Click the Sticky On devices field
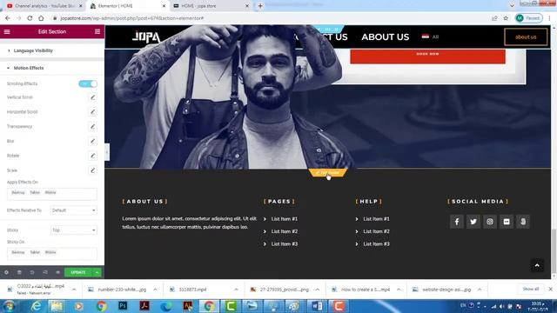This screenshot has width=557, height=313. pyautogui.click(x=52, y=253)
